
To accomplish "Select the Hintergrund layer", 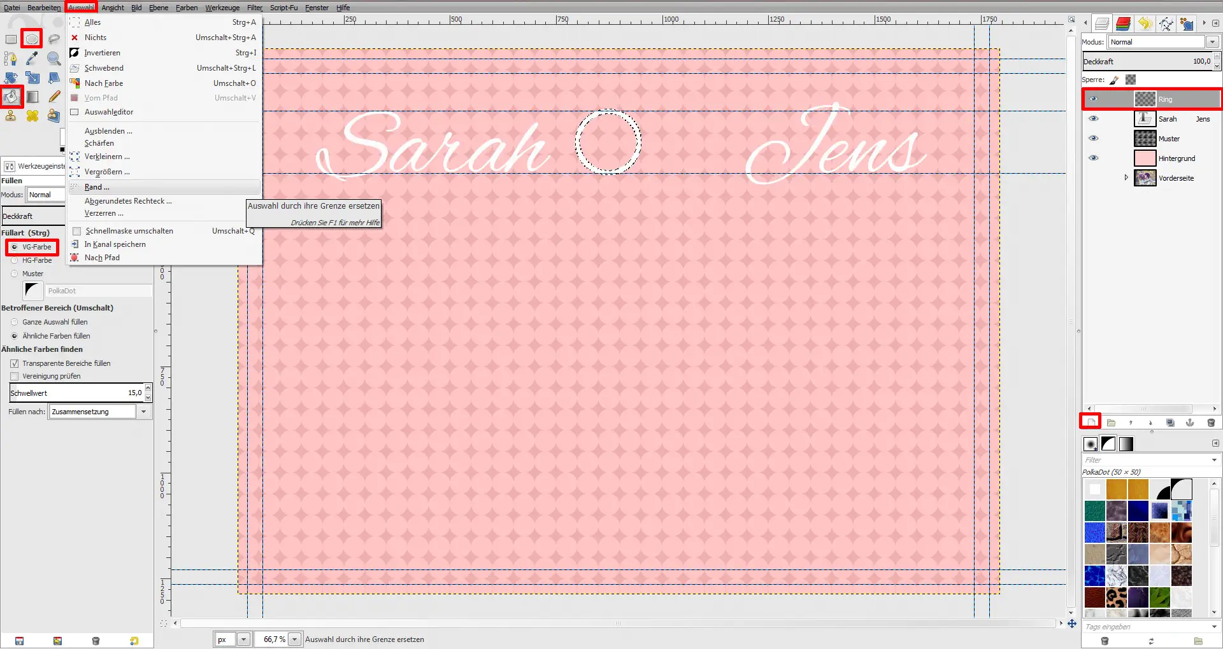I will coord(1177,158).
